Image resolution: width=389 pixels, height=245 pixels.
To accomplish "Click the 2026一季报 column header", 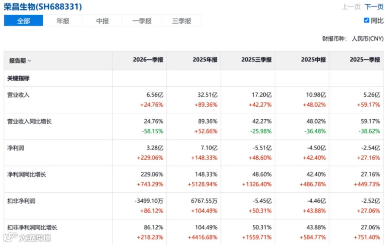I will (148, 60).
